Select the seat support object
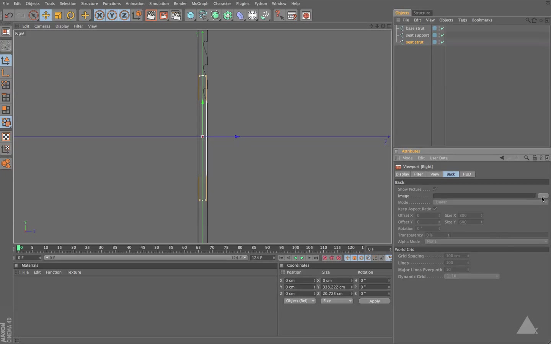Image resolution: width=551 pixels, height=344 pixels. click(417, 35)
